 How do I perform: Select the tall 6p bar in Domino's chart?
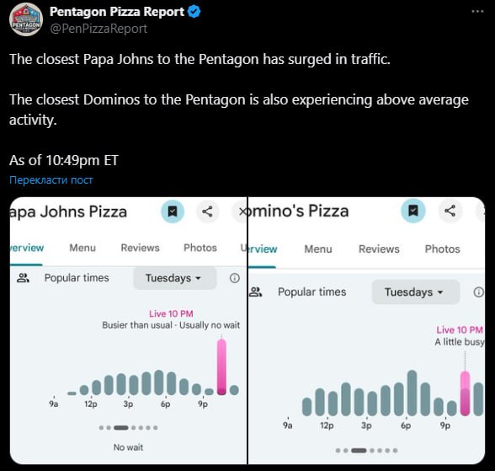point(412,393)
